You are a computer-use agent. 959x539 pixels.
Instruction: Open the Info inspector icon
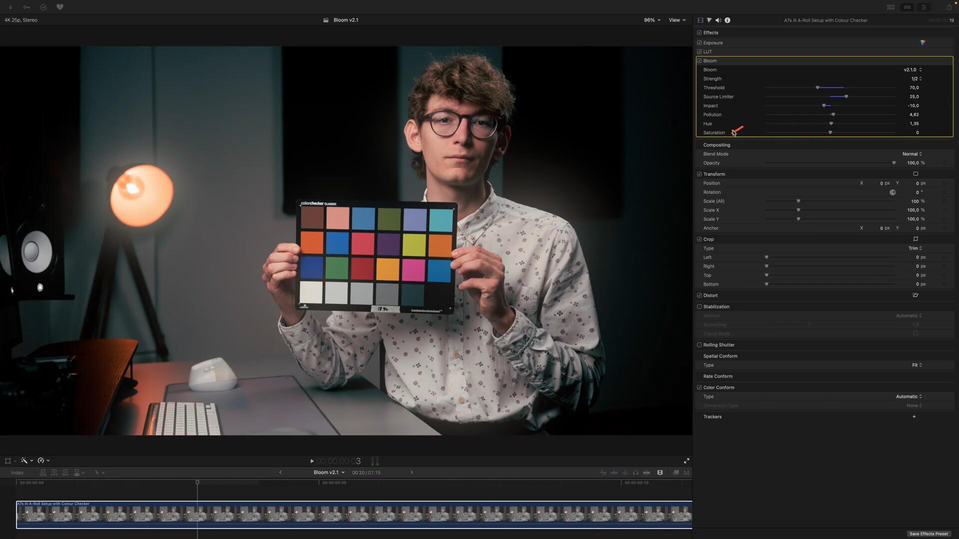pyautogui.click(x=727, y=20)
